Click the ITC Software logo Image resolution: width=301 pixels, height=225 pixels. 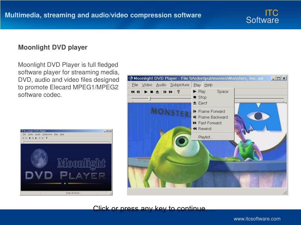pos(262,16)
